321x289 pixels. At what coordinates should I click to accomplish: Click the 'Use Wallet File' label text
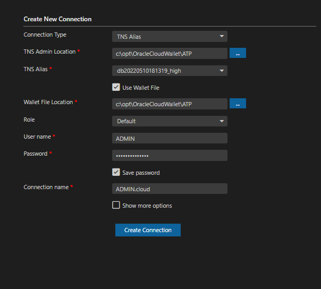141,88
